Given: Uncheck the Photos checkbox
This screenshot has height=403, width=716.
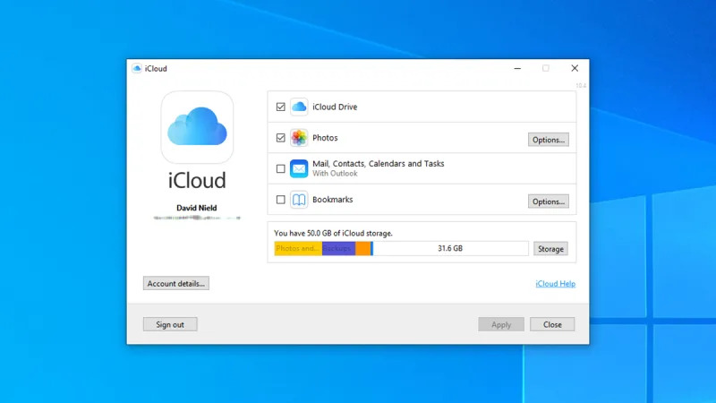Looking at the screenshot, I should click(x=280, y=138).
